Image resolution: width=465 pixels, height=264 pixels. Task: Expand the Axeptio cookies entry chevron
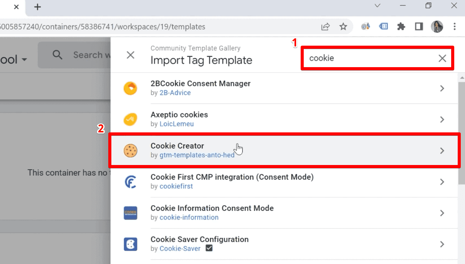pos(442,119)
